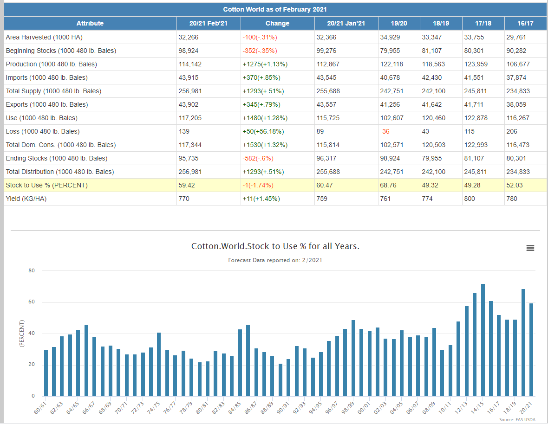
Task: Click the 14/15 tallest chart bar
Action: (483, 340)
